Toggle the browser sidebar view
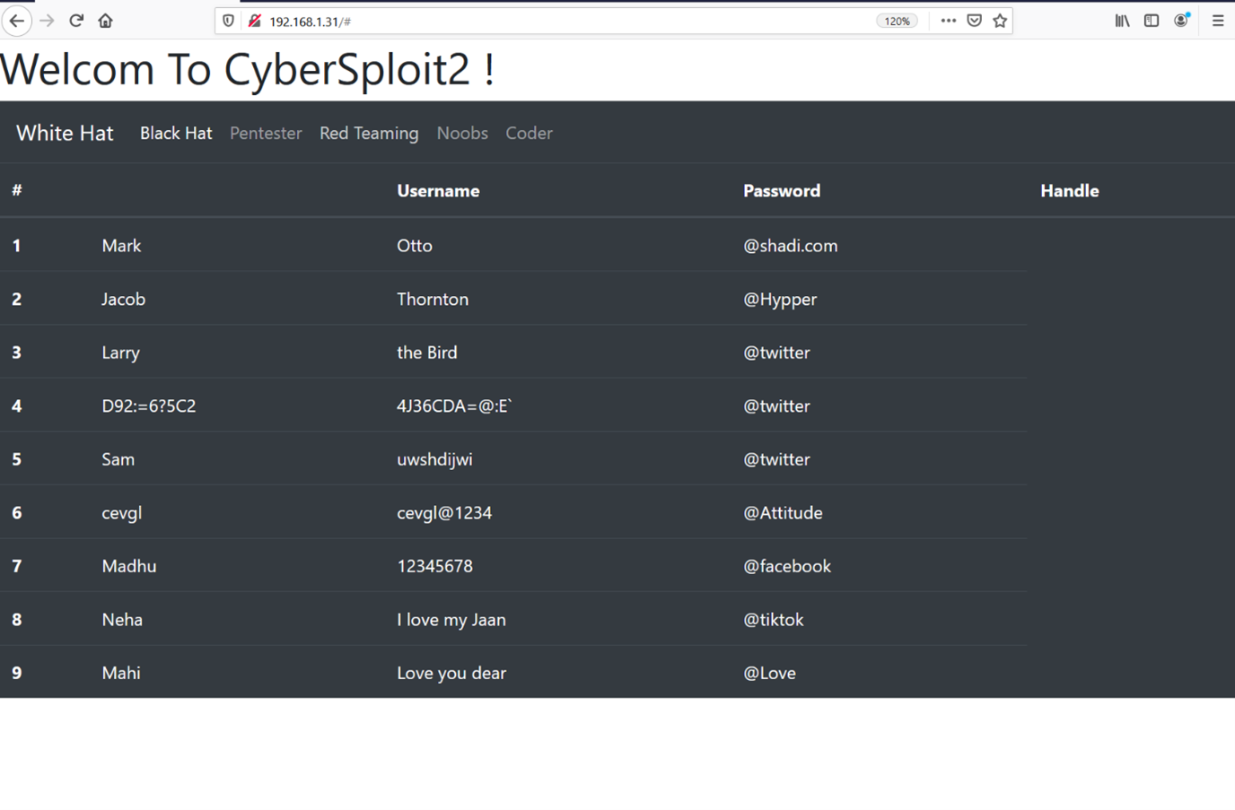This screenshot has width=1235, height=810. [x=1152, y=21]
